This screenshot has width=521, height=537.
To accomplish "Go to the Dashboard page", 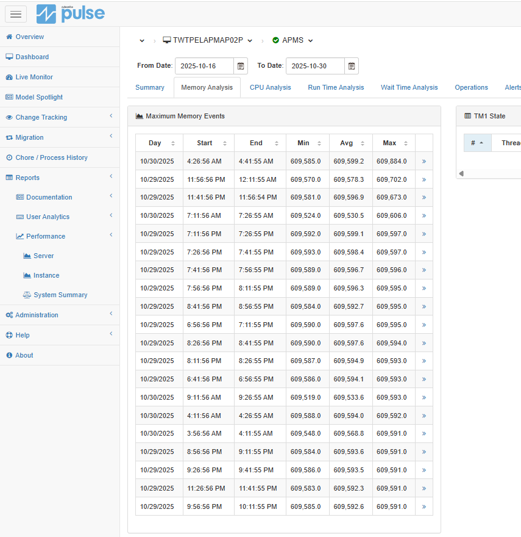I will pos(32,57).
